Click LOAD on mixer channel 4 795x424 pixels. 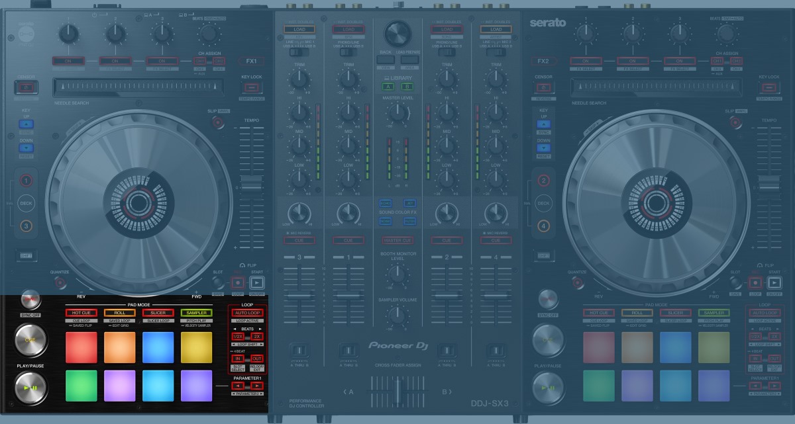(496, 30)
